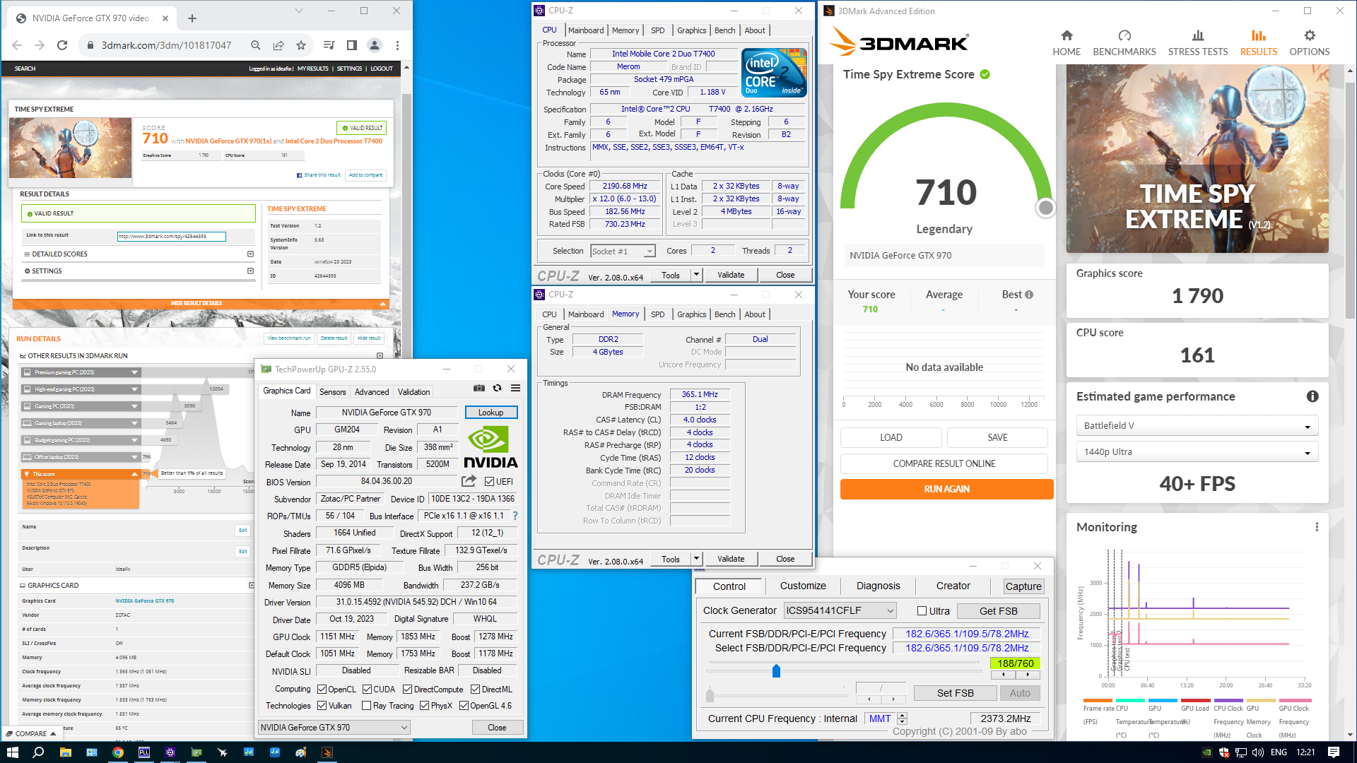
Task: Open the GPU selection dropdown in GPU-Z
Action: coord(334,728)
